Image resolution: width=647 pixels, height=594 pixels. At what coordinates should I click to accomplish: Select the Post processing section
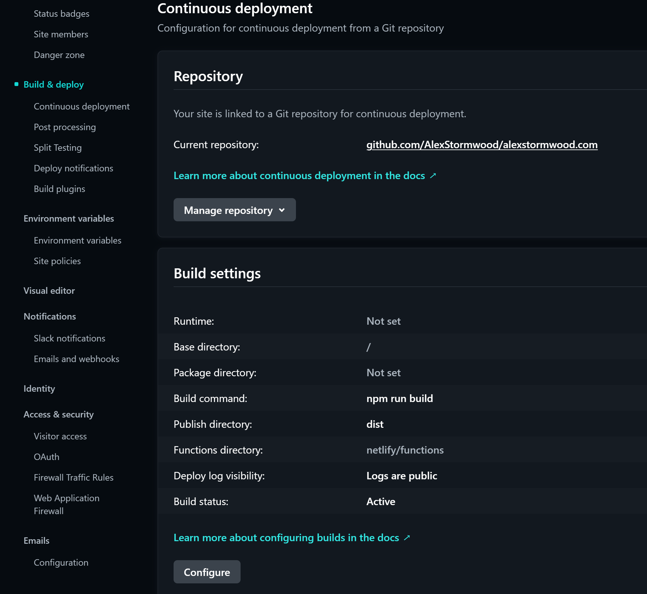64,127
